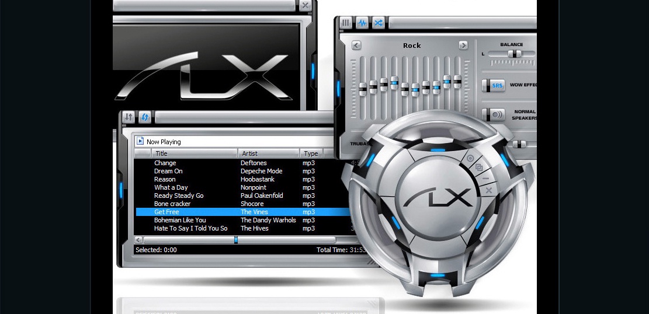Select the song Change by Deftones

click(244, 163)
